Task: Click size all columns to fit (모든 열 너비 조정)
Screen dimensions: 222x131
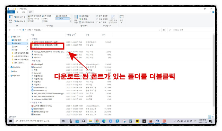Action: (87, 22)
